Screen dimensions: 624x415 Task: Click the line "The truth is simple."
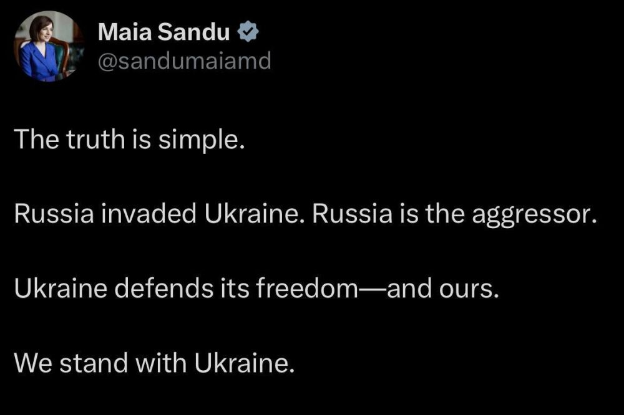129,140
